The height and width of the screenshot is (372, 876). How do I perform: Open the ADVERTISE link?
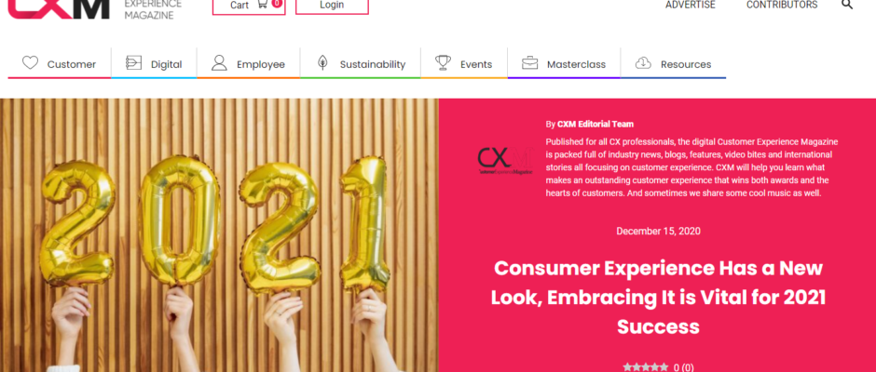coord(690,5)
